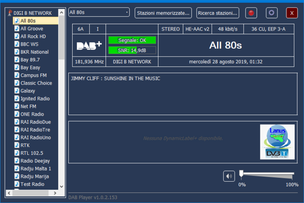
Task: Tune to Radju Marija
Action: [x=35, y=176]
